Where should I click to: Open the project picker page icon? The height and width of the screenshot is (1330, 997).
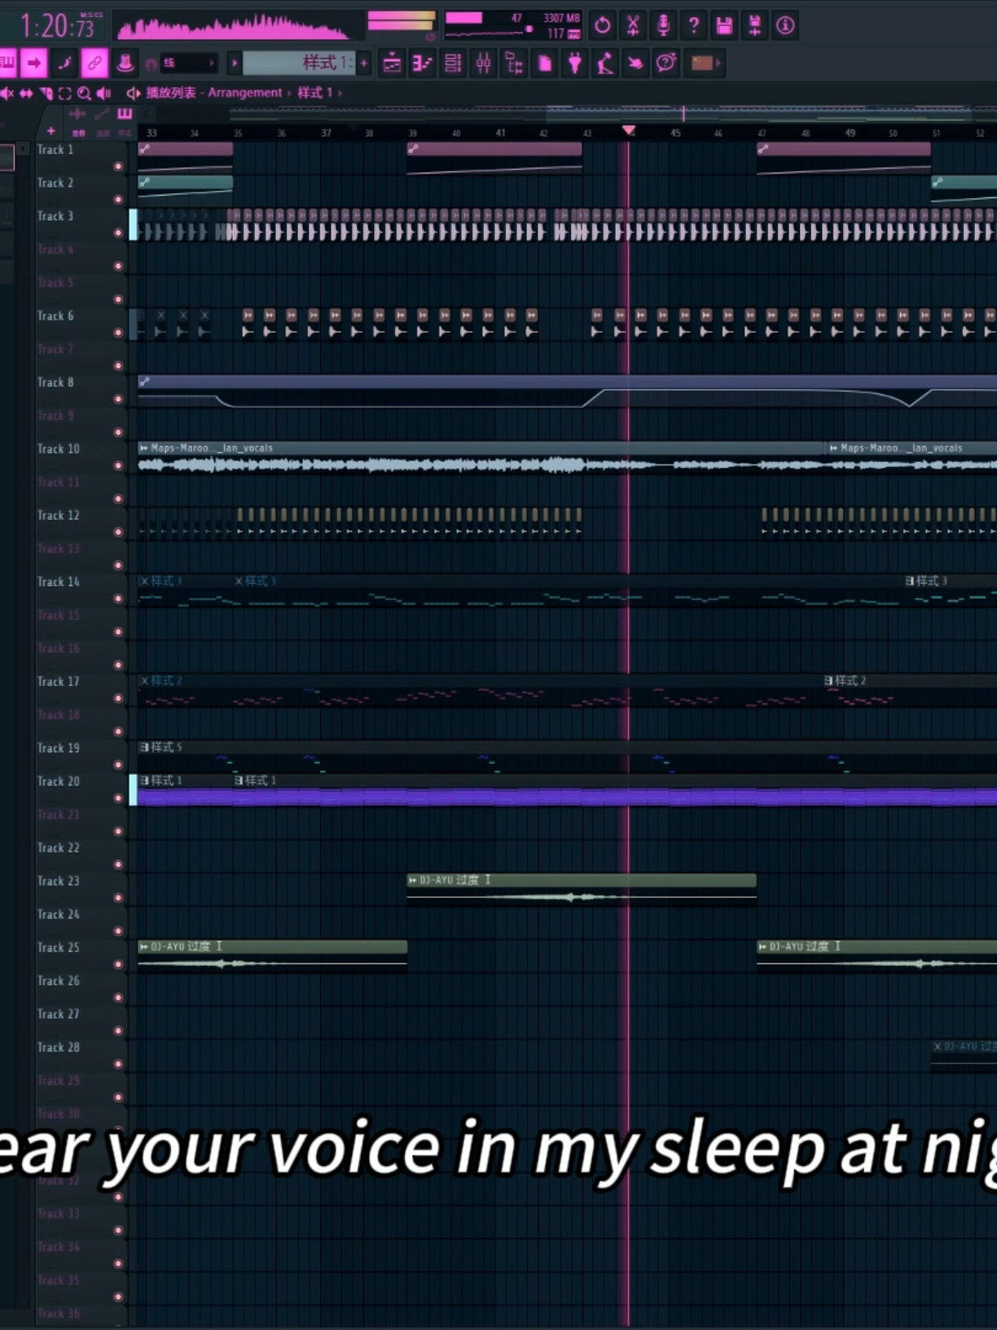[x=544, y=63]
